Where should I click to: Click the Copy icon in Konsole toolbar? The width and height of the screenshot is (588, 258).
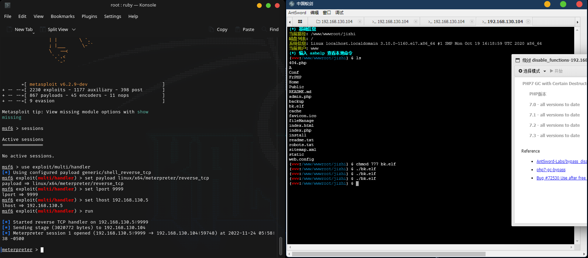[211, 29]
